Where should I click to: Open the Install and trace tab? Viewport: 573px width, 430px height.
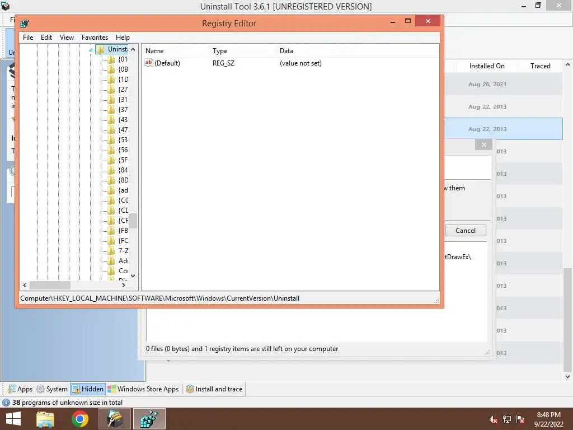(x=214, y=389)
